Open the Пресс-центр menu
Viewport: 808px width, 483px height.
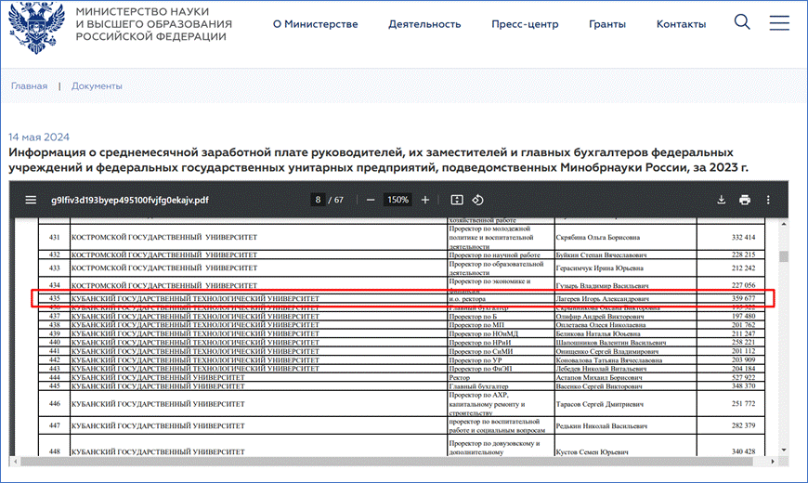tap(525, 24)
